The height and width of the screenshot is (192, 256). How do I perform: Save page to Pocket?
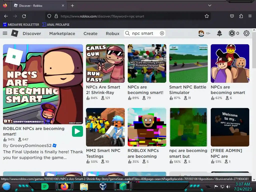click(x=232, y=16)
